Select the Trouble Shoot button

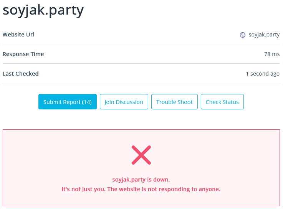click(174, 102)
